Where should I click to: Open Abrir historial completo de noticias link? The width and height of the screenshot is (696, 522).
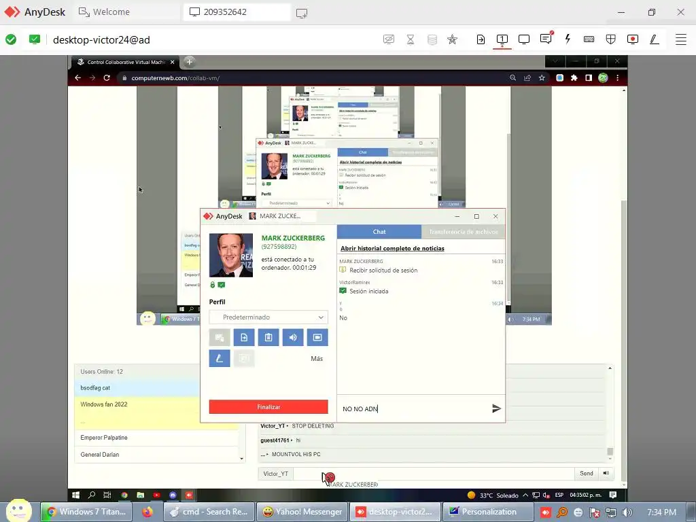coord(392,248)
